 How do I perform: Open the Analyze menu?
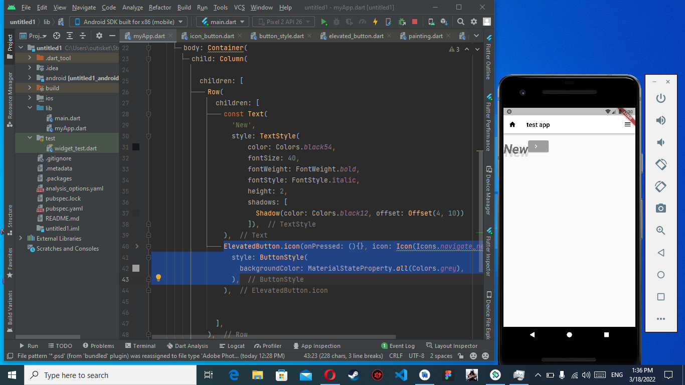point(132,8)
